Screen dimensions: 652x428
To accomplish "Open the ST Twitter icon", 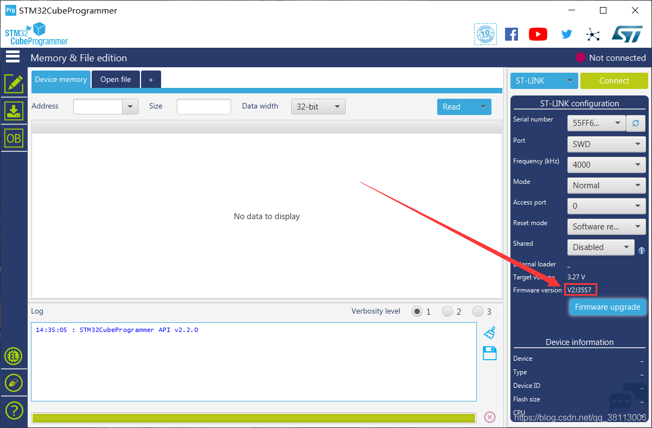I will [567, 34].
